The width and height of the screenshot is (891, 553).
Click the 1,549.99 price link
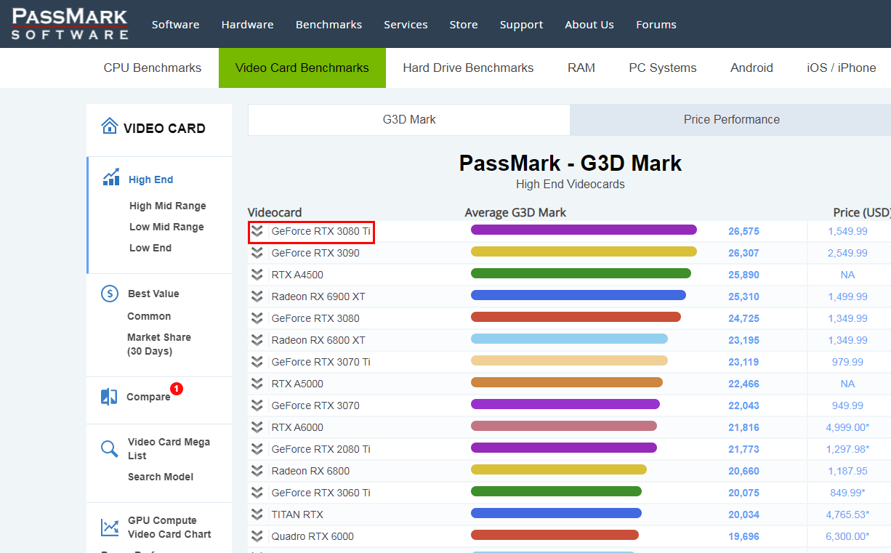[x=847, y=231]
